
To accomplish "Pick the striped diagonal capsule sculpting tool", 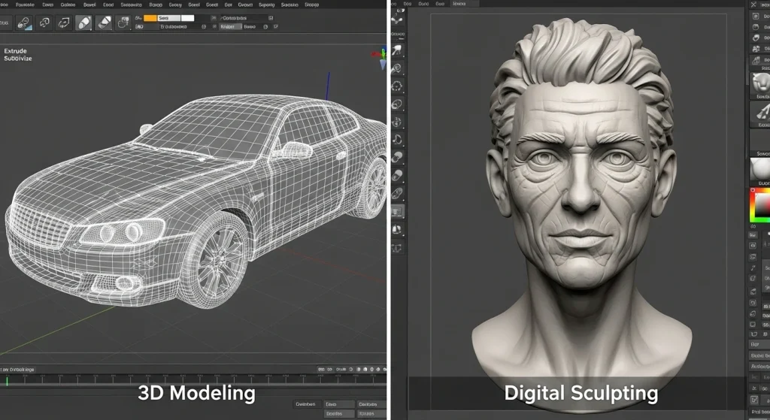I will 397,193.
